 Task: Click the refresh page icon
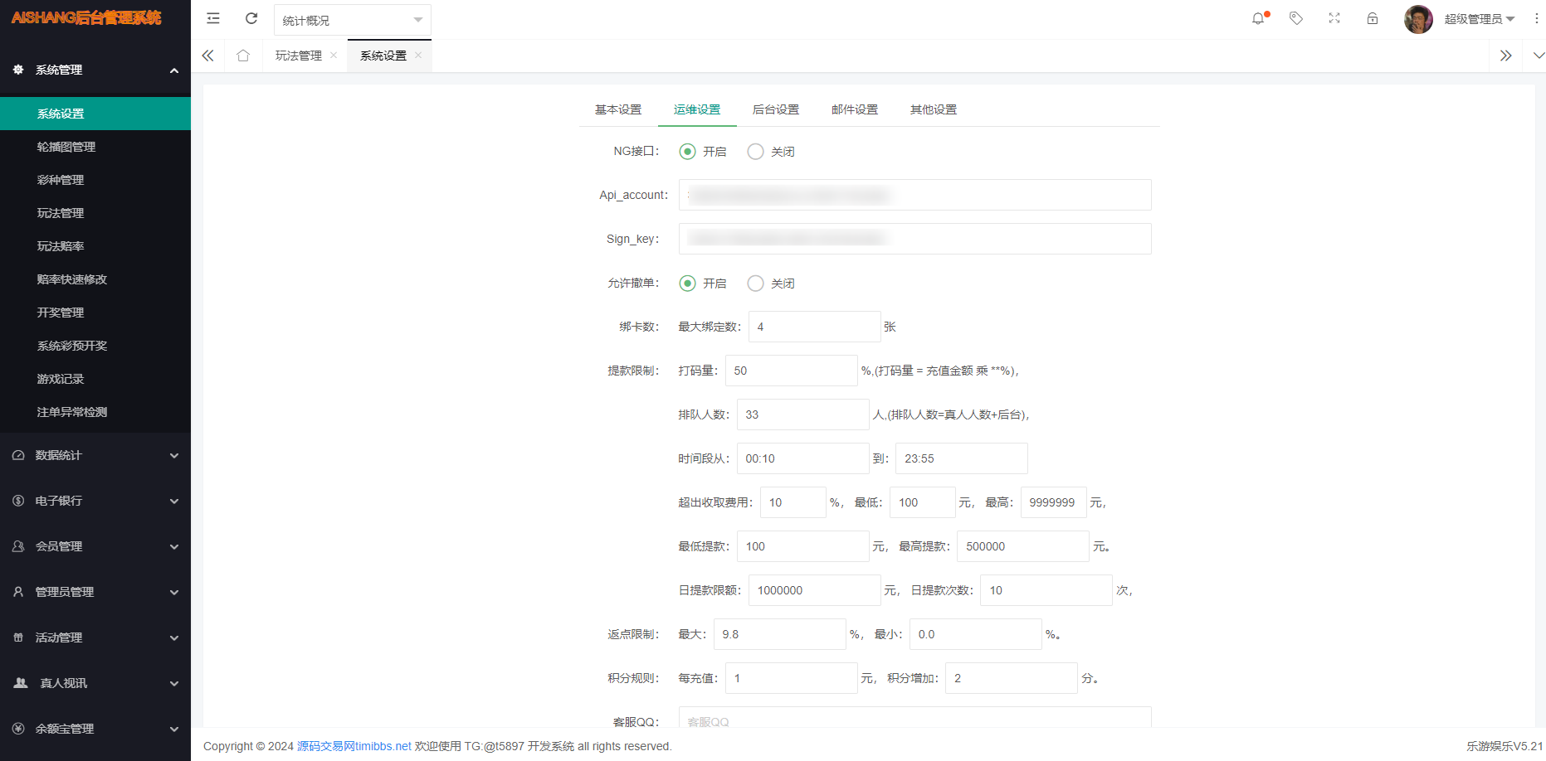pyautogui.click(x=251, y=17)
